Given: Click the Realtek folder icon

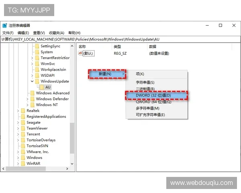Looking at the screenshot, I should [23, 111].
